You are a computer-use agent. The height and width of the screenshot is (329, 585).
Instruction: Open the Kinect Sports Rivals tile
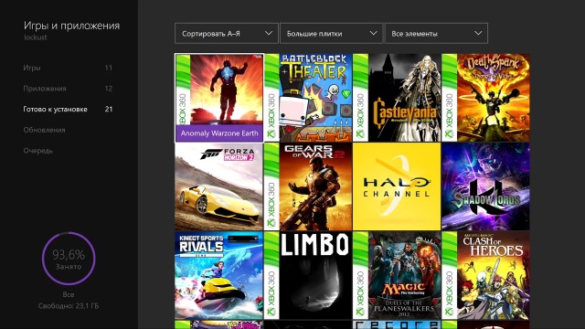pos(219,275)
